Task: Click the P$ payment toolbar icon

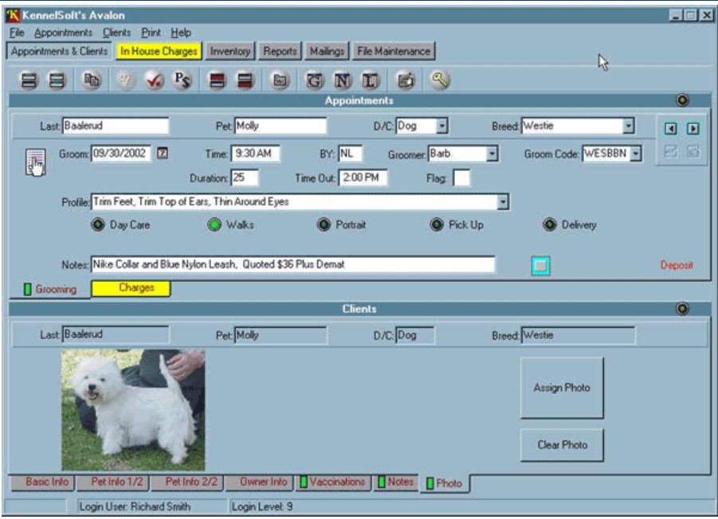Action: [182, 80]
